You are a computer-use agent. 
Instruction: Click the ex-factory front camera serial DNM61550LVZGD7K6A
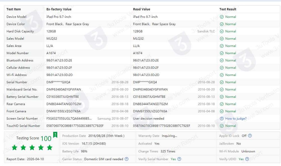pos(64,111)
